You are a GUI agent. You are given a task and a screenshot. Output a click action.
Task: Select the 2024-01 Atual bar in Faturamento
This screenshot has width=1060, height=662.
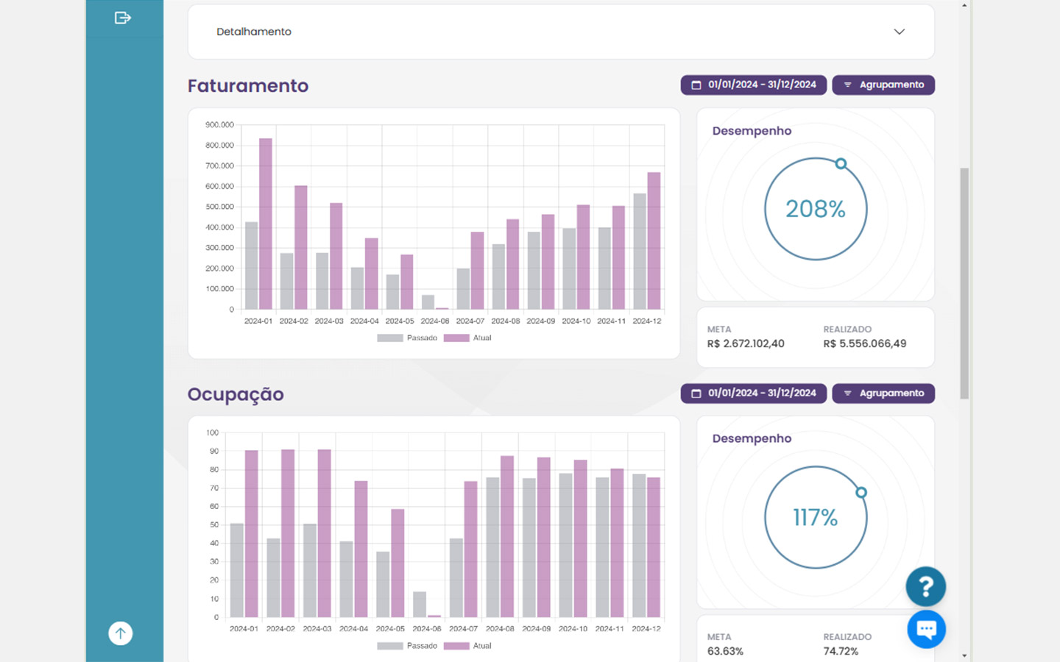point(266,224)
